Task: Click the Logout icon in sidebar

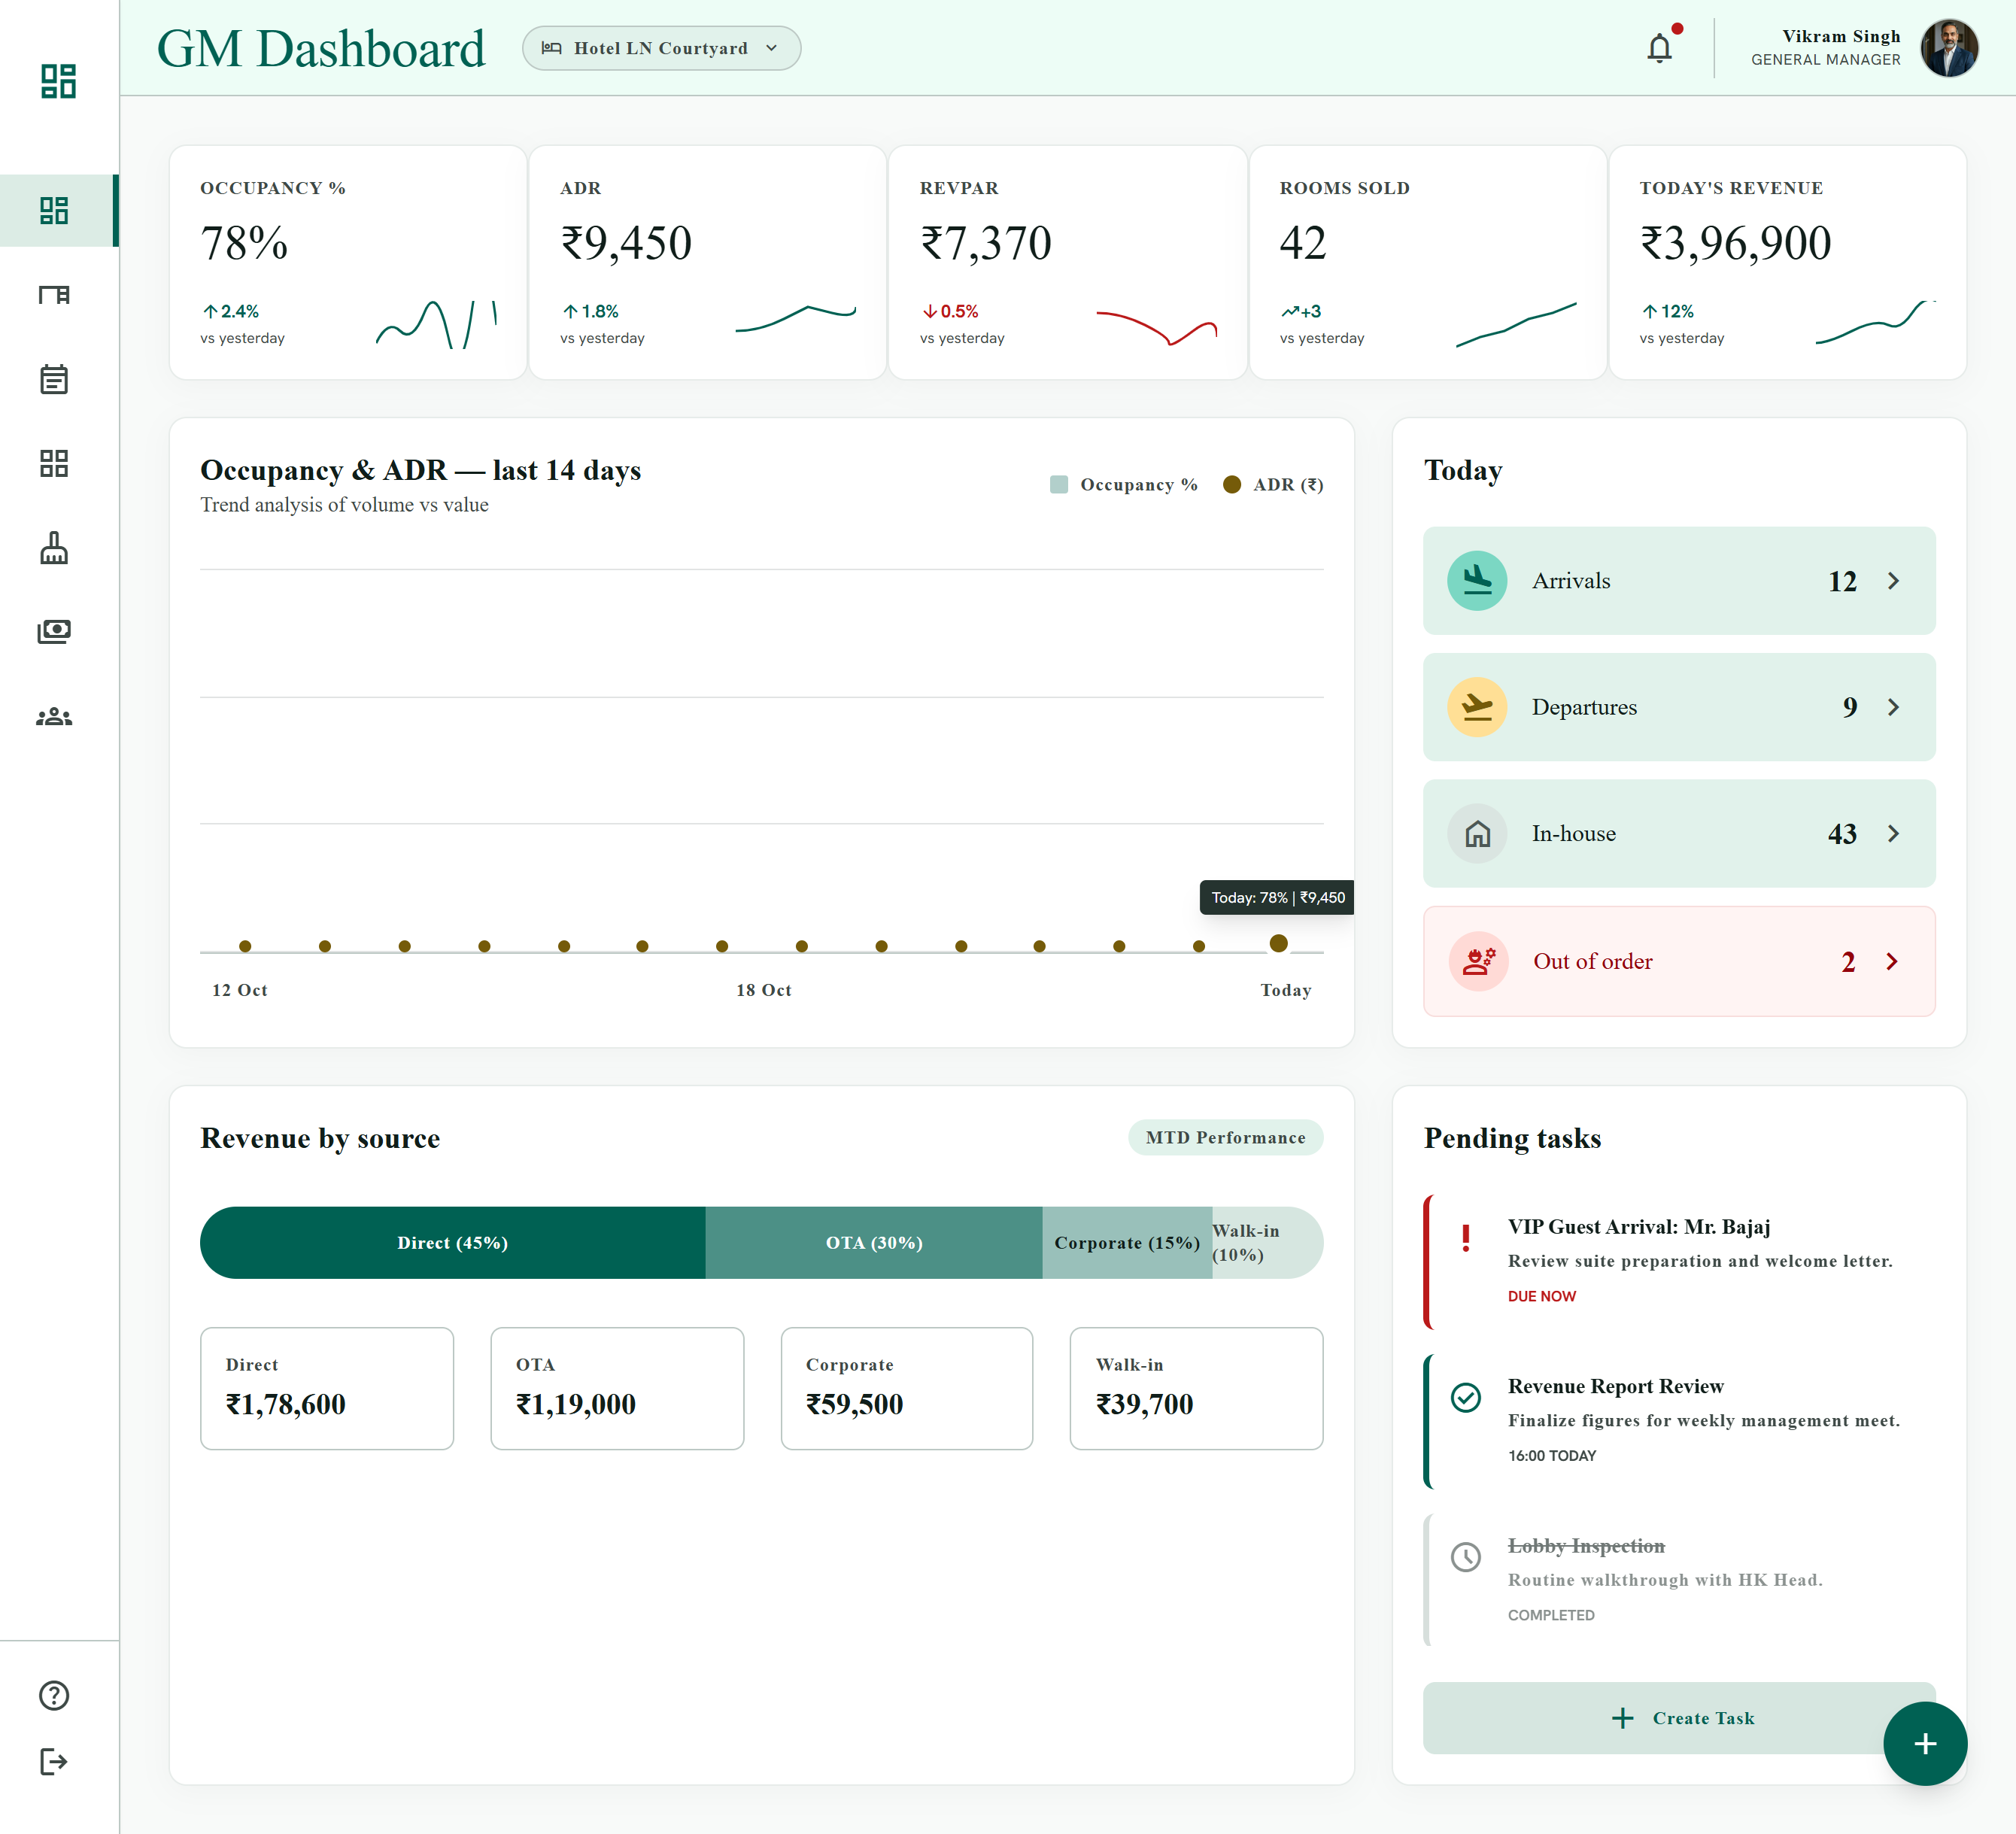Action: tap(54, 1761)
